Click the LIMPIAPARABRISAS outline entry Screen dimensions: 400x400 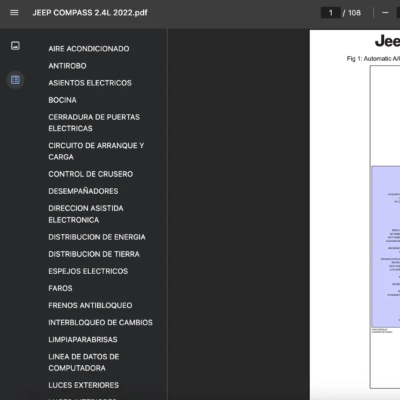pos(83,339)
